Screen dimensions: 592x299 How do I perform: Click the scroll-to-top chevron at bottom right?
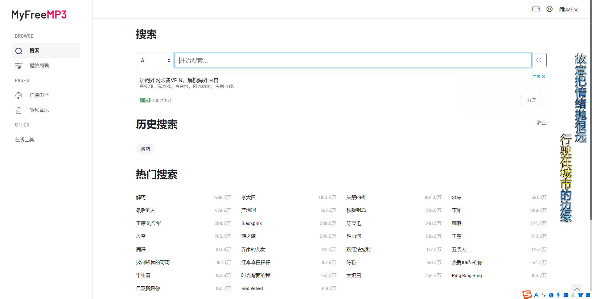pos(577,289)
